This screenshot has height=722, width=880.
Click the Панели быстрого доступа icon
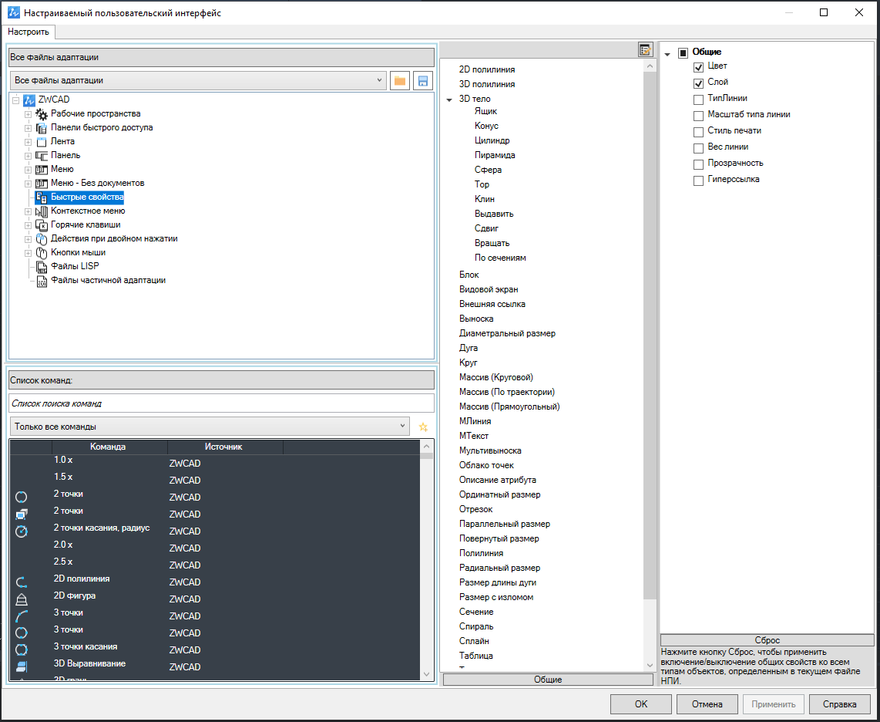tap(42, 128)
